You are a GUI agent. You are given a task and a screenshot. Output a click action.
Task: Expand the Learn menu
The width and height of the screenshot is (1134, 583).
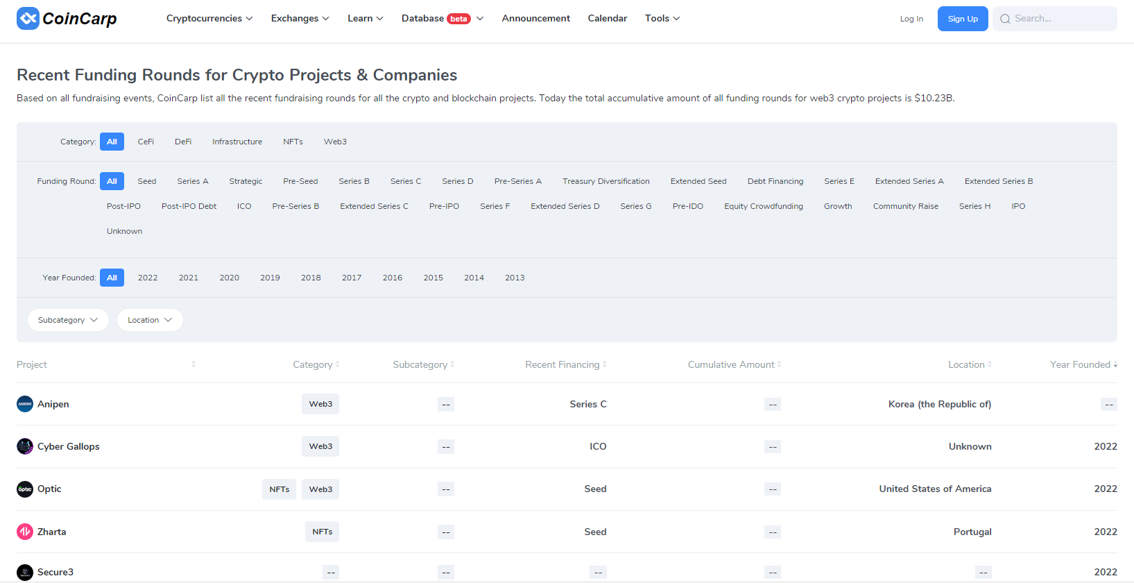tap(366, 19)
